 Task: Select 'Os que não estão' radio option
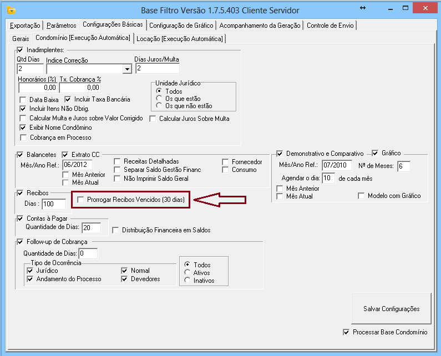tap(160, 105)
